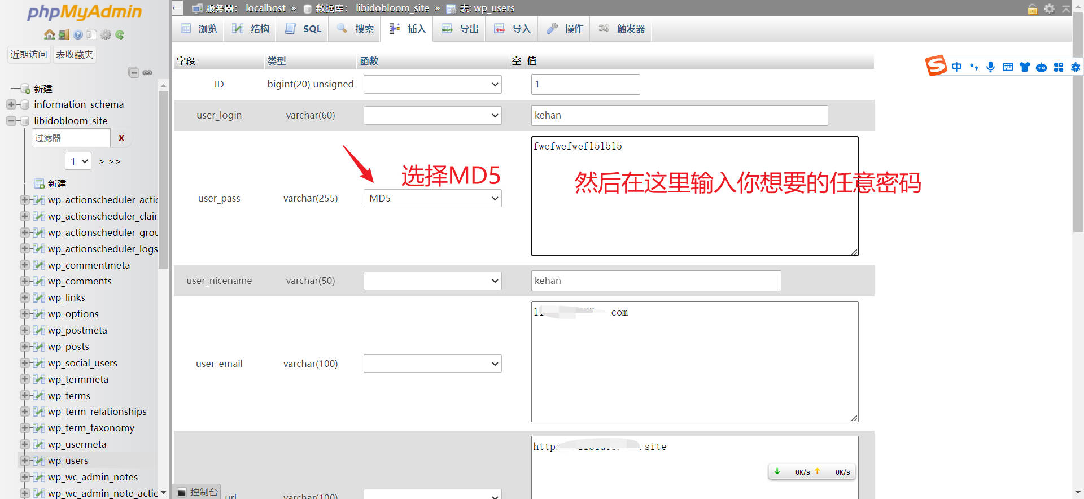Go to next page > in navigation
This screenshot has height=499, width=1084.
102,162
